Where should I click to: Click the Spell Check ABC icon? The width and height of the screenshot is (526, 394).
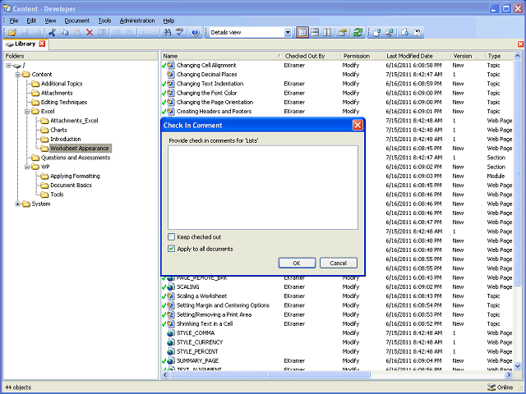point(180,33)
